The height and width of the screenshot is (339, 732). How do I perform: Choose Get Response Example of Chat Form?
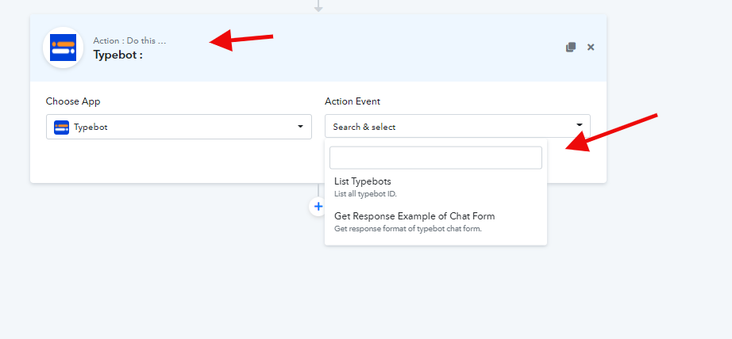coord(436,222)
